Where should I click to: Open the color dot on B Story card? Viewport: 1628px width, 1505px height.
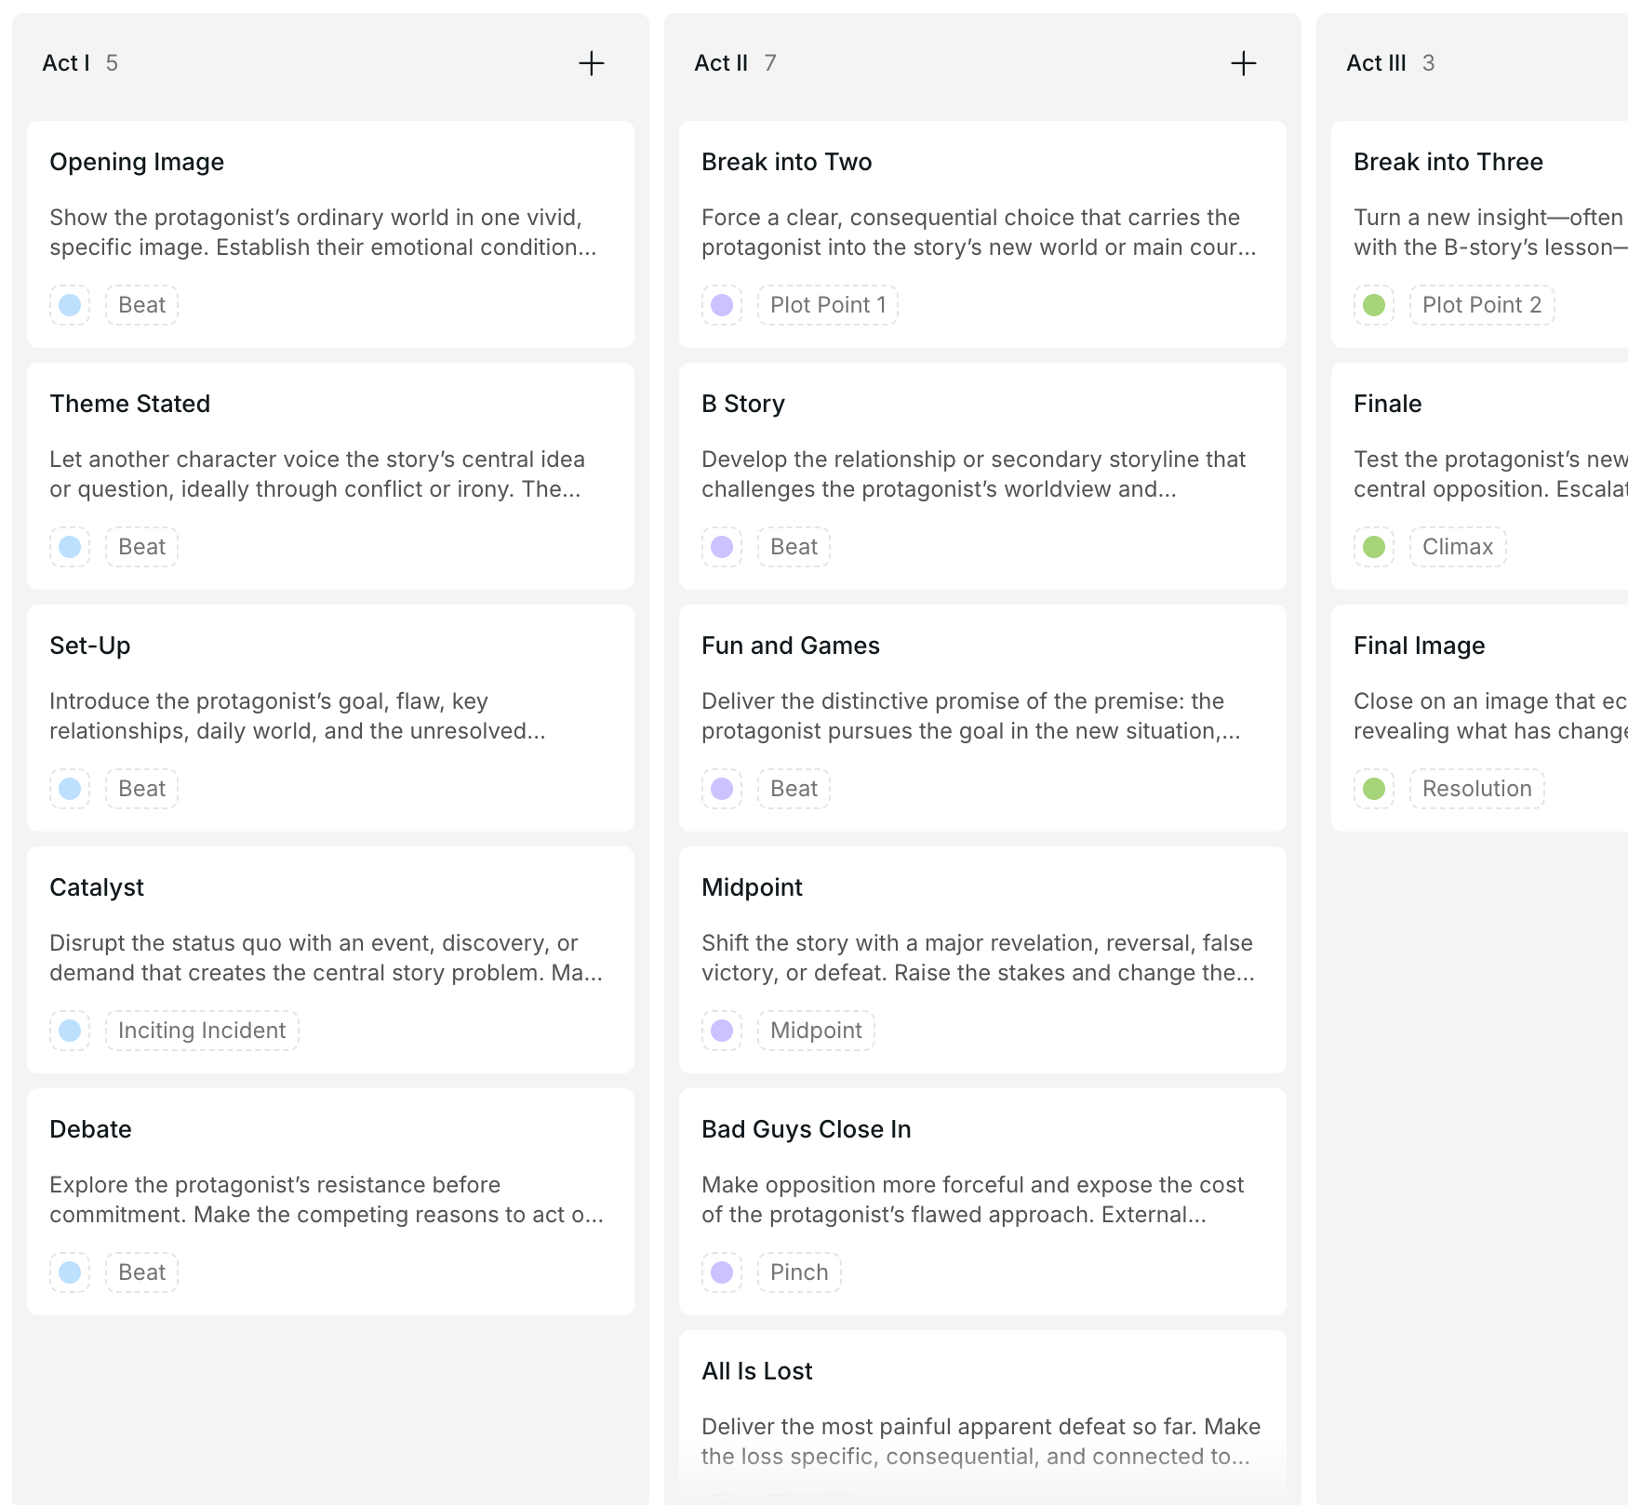click(x=722, y=547)
